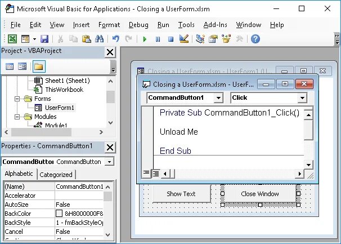Open the Insert UserForm dropdown arrow
Screen dimensions: 341x244
[34, 39]
